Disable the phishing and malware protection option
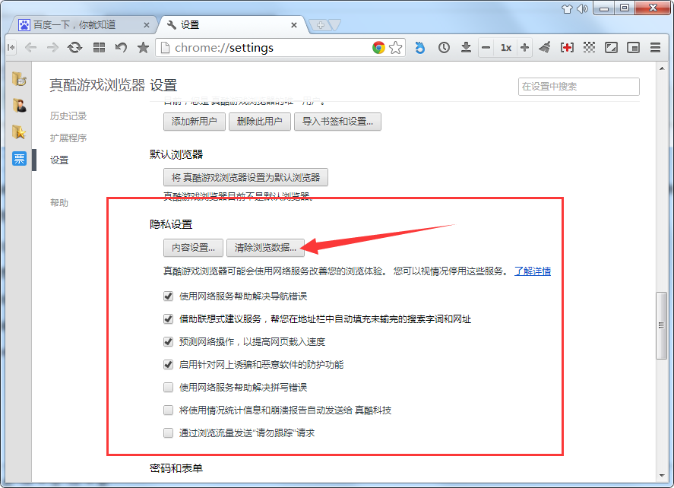Viewport: 674px width, 488px height. pos(168,364)
